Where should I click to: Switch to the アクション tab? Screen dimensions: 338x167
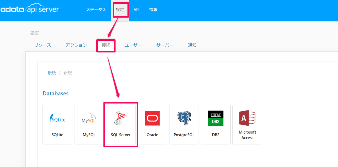point(76,45)
